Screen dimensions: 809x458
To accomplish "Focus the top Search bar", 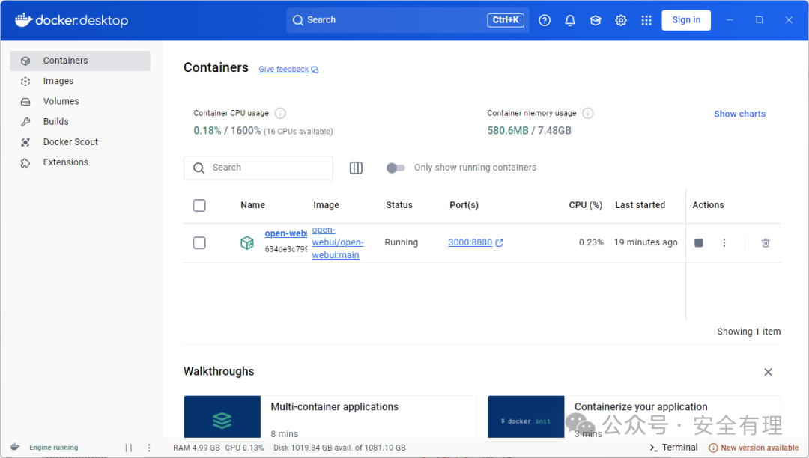I will tap(407, 20).
